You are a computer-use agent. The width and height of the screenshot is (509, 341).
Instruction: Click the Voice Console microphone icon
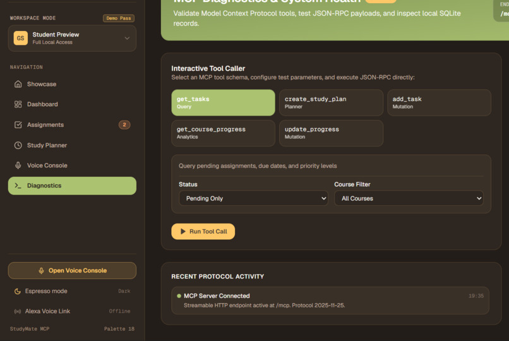pyautogui.click(x=18, y=165)
